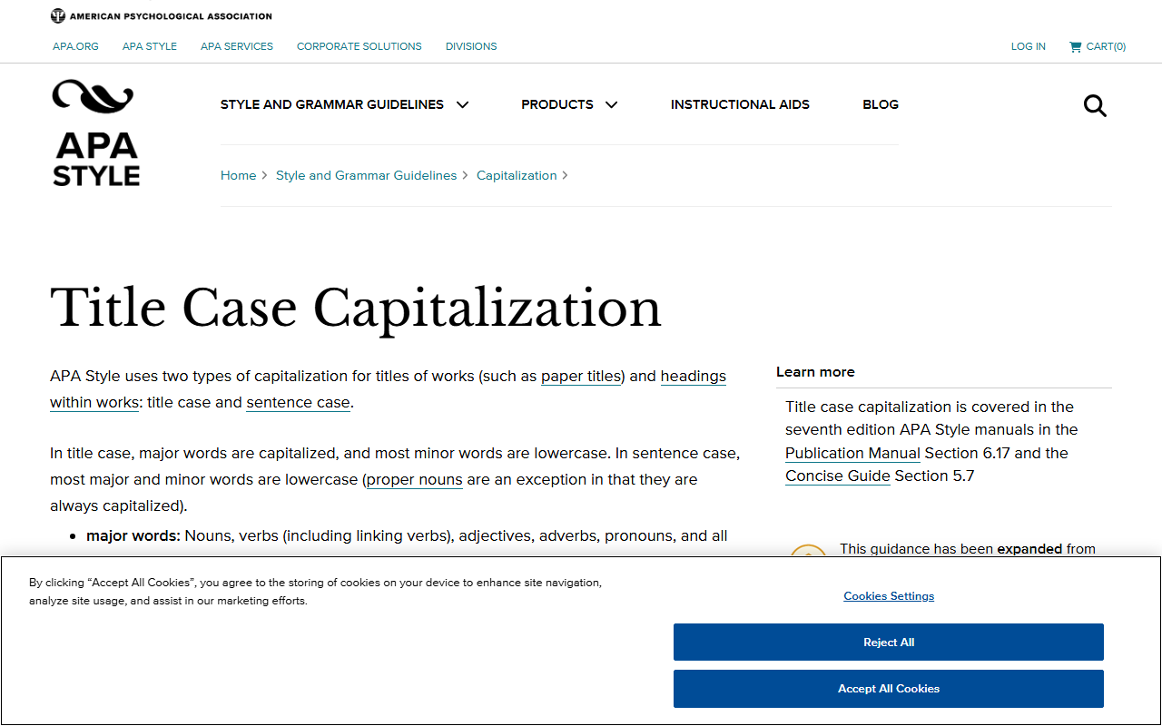1162x726 pixels.
Task: Navigate to Home breadcrumb
Action: (x=239, y=175)
